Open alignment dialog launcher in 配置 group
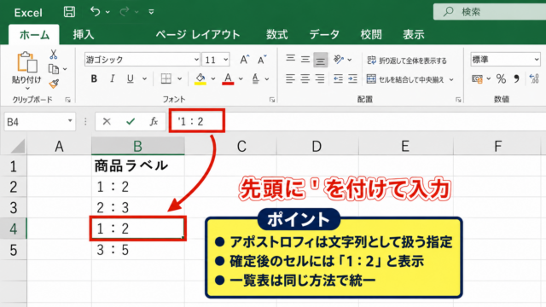The width and height of the screenshot is (546, 307). (458, 100)
